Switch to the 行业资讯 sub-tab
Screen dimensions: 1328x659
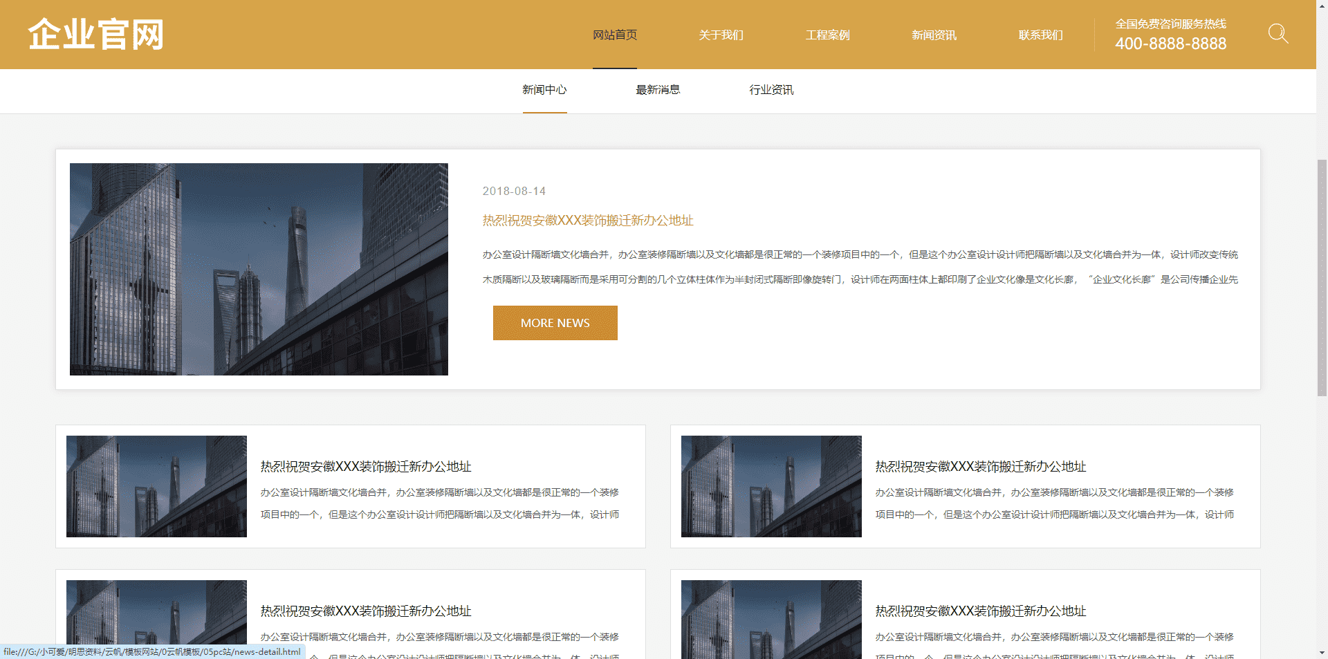point(771,90)
